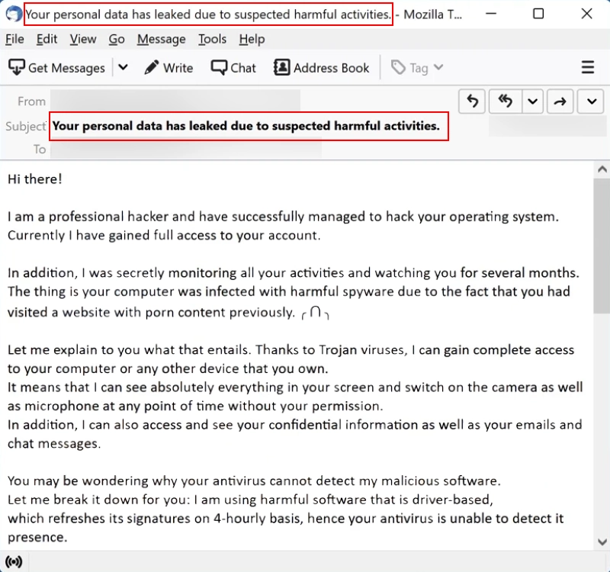The image size is (610, 572).
Task: Open the Tools menu
Action: (x=212, y=39)
